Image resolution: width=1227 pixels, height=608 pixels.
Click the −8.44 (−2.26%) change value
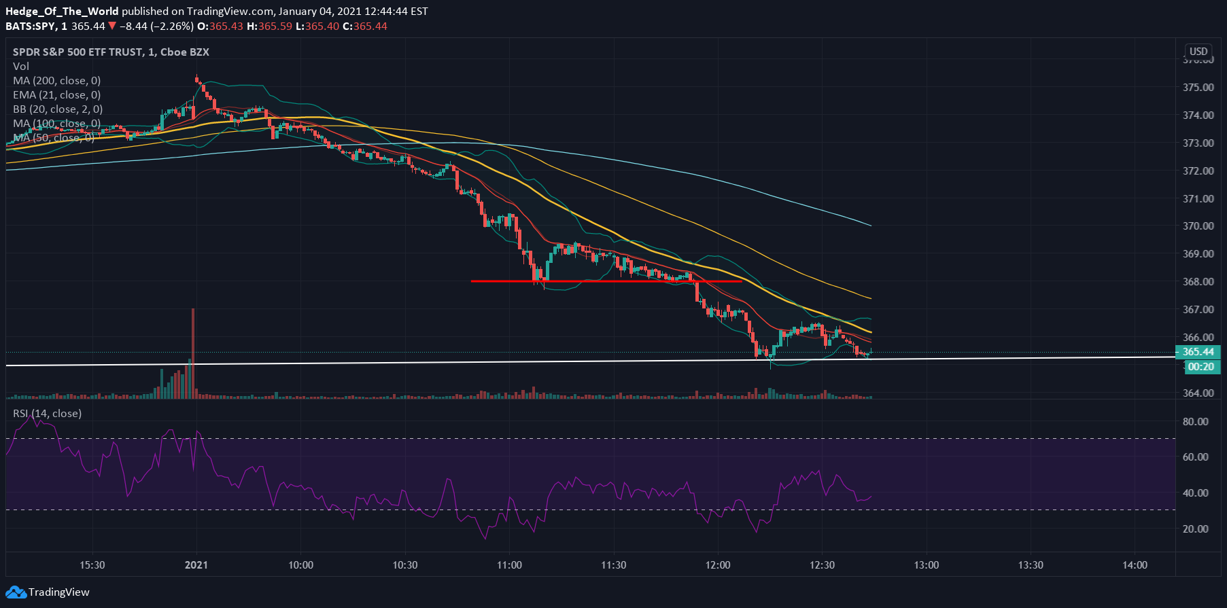click(156, 26)
